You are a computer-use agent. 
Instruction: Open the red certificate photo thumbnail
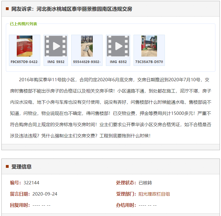tap(25, 46)
